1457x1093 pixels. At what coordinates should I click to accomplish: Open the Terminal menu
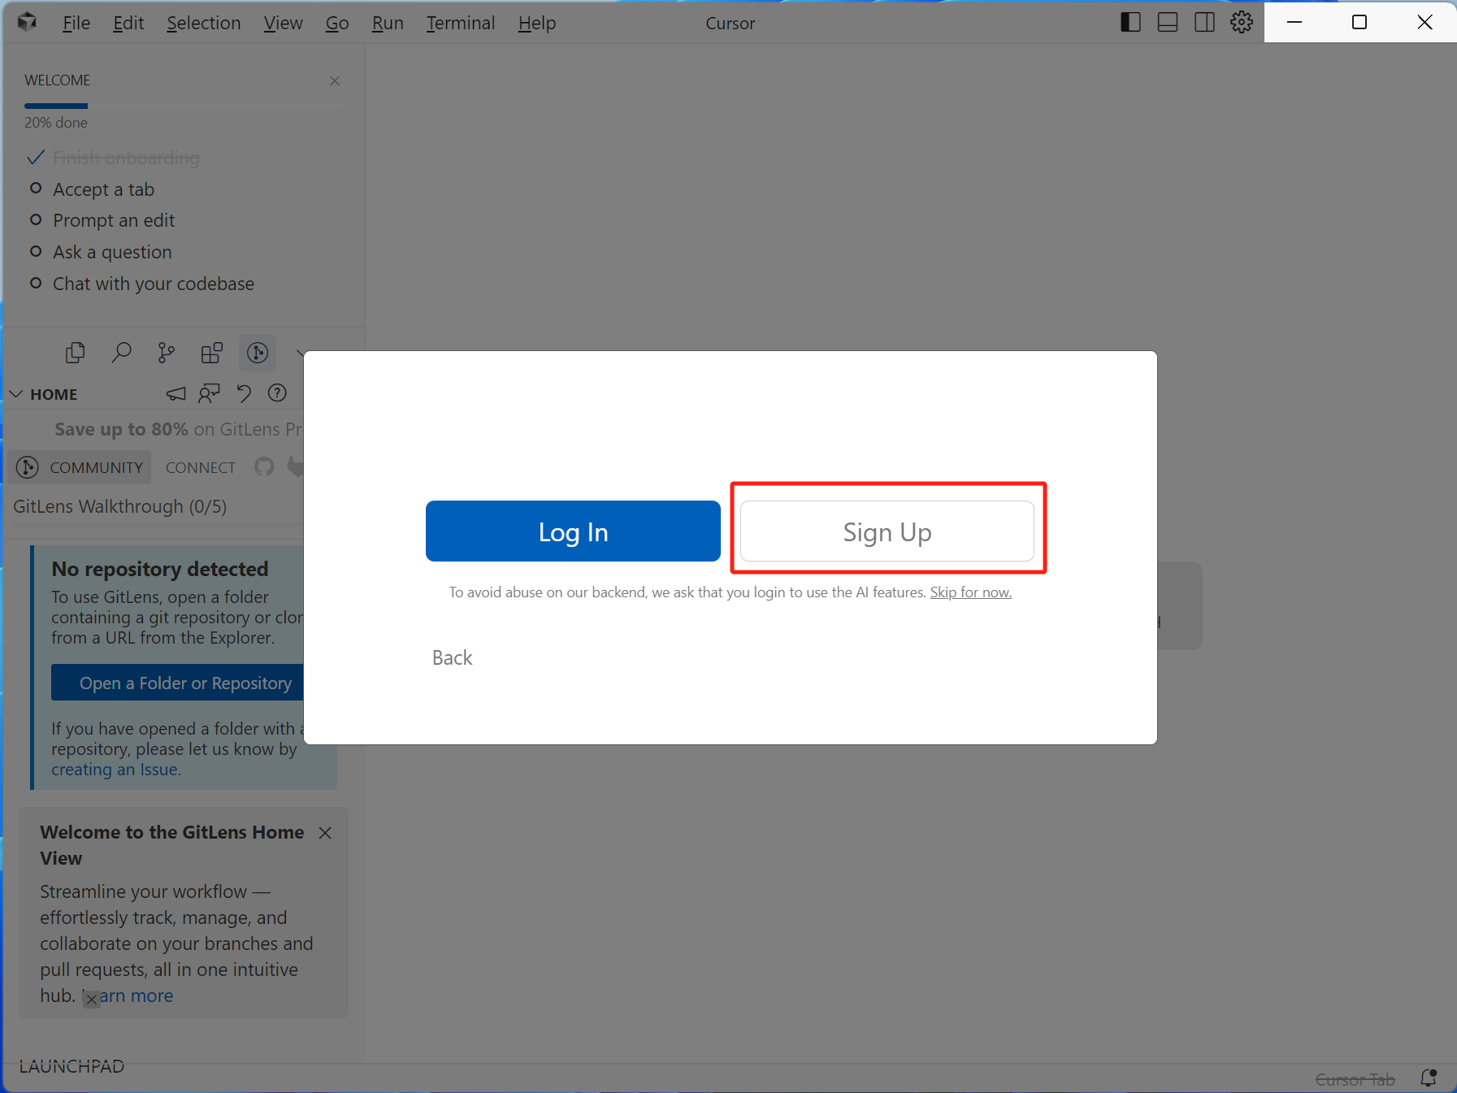(460, 23)
